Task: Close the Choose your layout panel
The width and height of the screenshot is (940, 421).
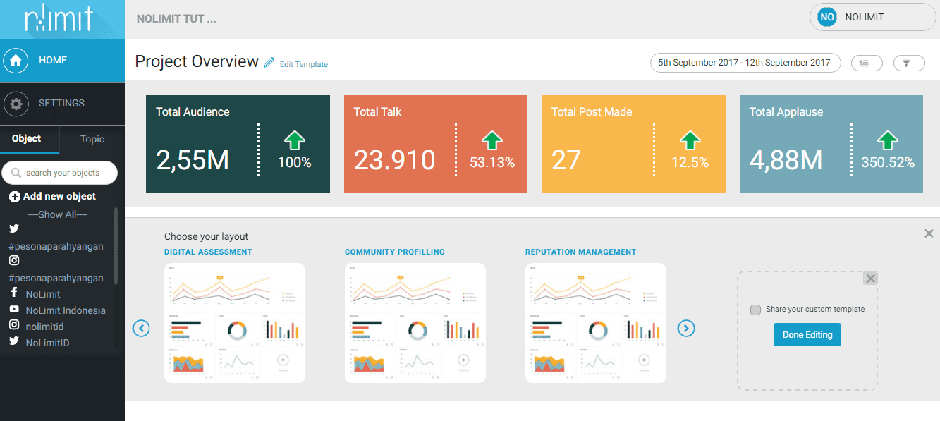Action: tap(929, 233)
